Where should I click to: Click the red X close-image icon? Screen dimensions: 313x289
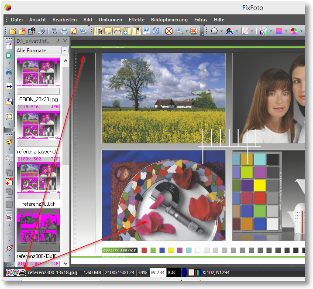194,31
